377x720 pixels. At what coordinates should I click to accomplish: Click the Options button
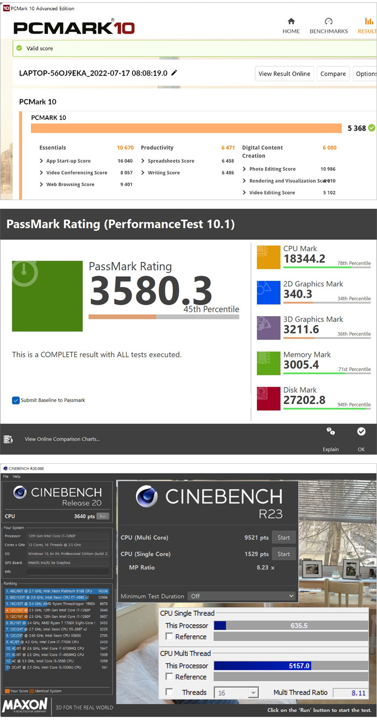pos(365,74)
